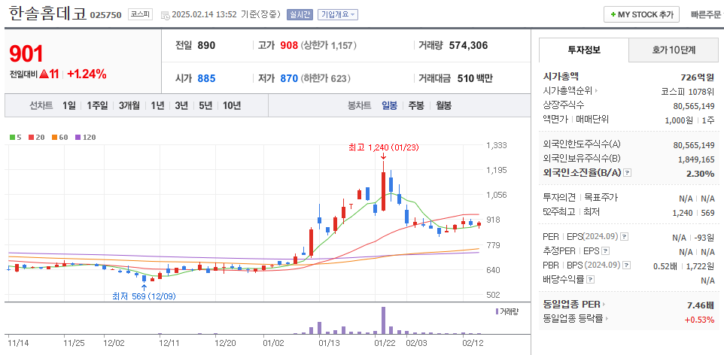Image resolution: width=724 pixels, height=355 pixels.
Task: Select the 1일 line chart
Action: coord(68,106)
